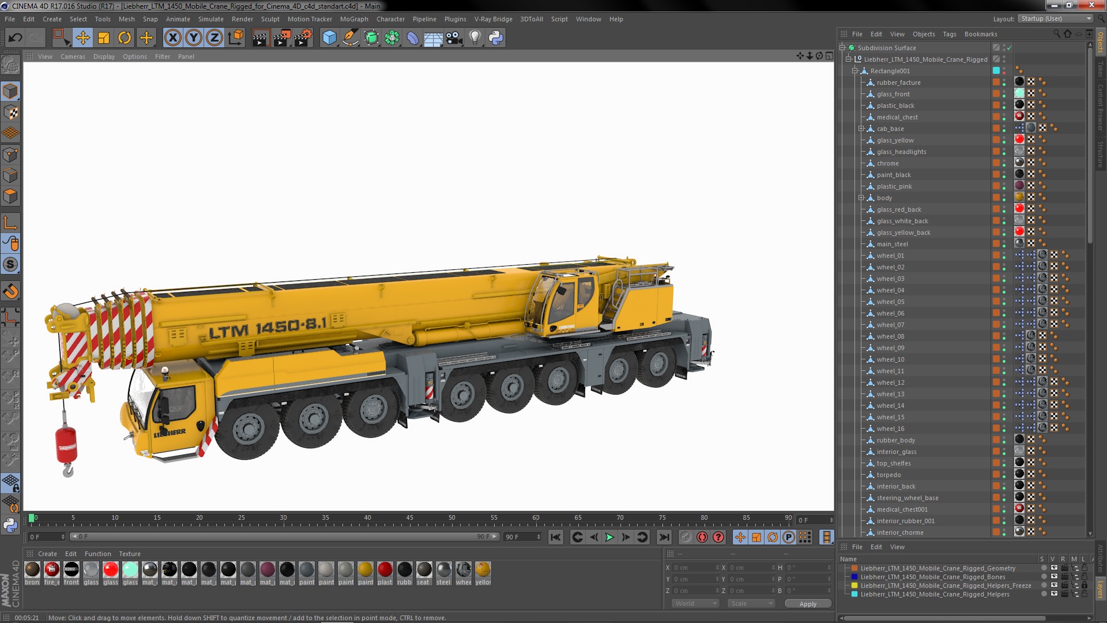Click the Python script icon in toolbar
This screenshot has width=1107, height=623.
tap(496, 38)
